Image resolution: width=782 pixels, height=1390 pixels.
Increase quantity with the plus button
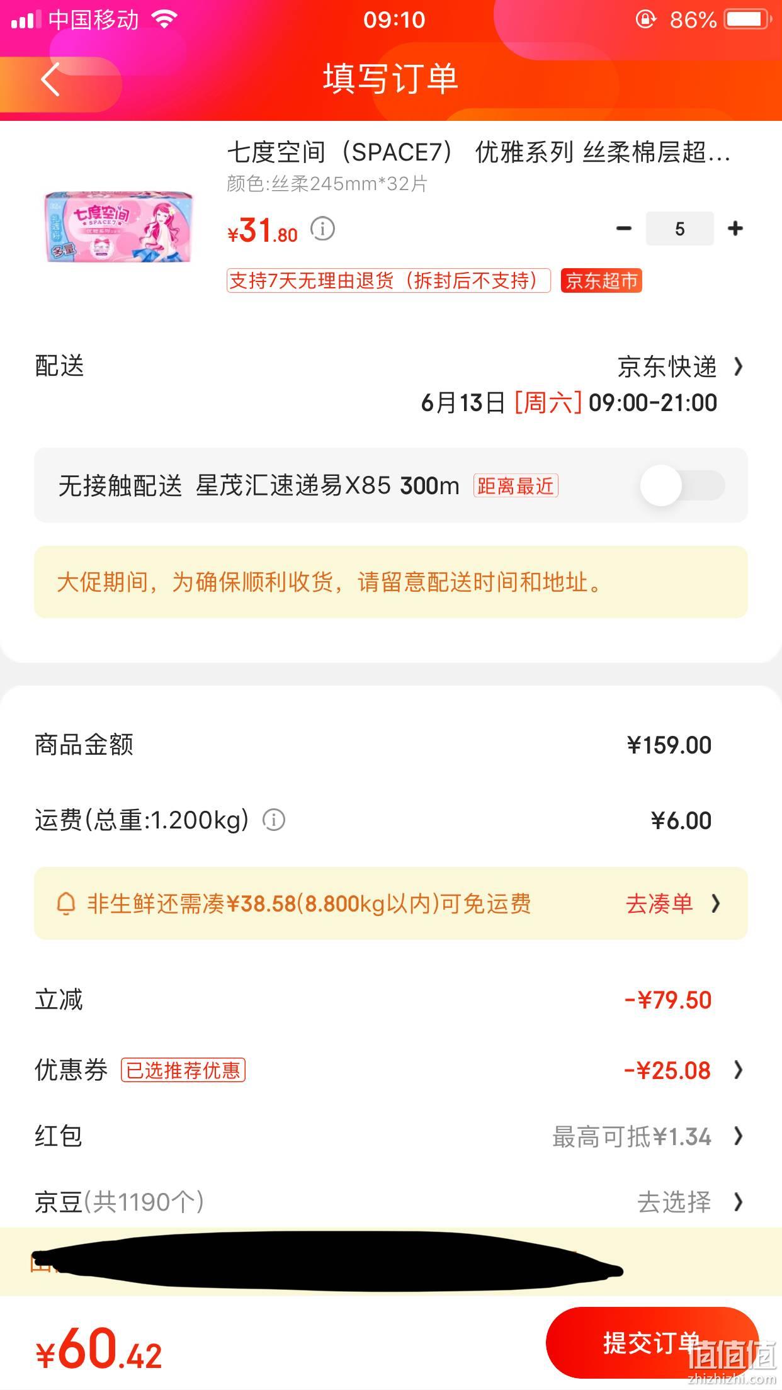(x=735, y=229)
